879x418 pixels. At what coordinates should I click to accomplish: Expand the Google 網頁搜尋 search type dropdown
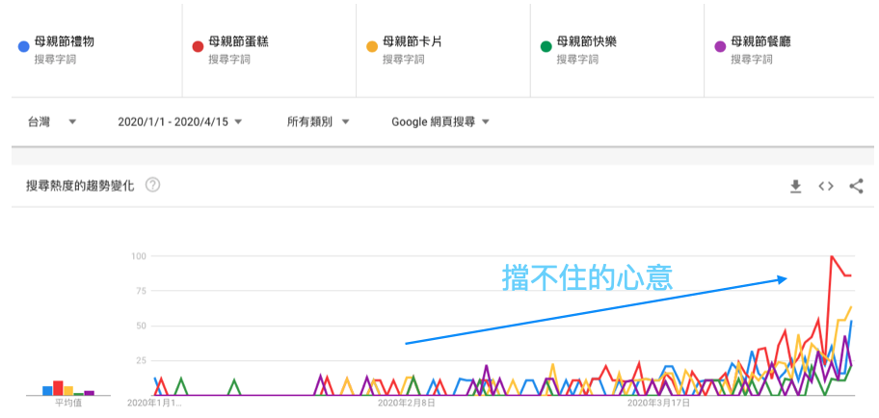pyautogui.click(x=440, y=122)
